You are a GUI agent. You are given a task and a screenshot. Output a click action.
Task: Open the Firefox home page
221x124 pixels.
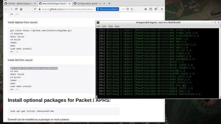pyautogui.click(x=21, y=9)
